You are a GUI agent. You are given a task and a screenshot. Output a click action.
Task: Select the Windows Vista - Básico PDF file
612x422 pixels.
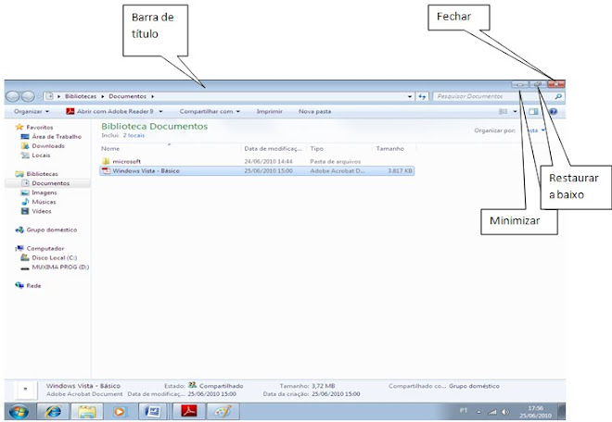pos(257,170)
